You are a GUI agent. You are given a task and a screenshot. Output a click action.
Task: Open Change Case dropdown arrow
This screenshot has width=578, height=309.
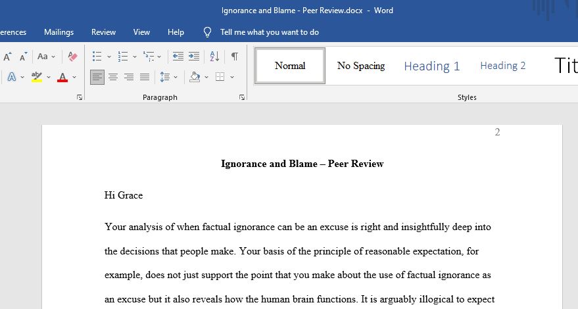point(53,57)
